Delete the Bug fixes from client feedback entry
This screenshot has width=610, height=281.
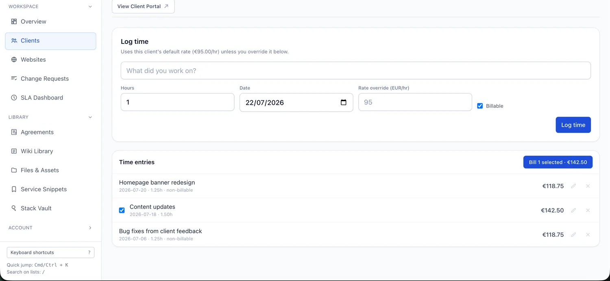click(x=588, y=235)
